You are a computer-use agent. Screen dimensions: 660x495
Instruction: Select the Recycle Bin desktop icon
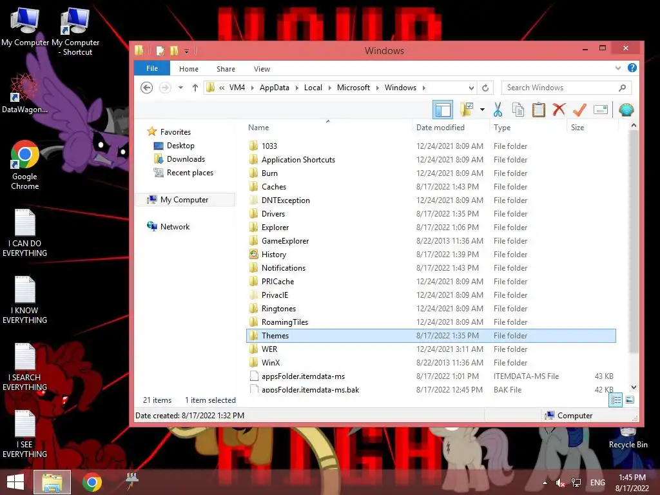click(628, 438)
